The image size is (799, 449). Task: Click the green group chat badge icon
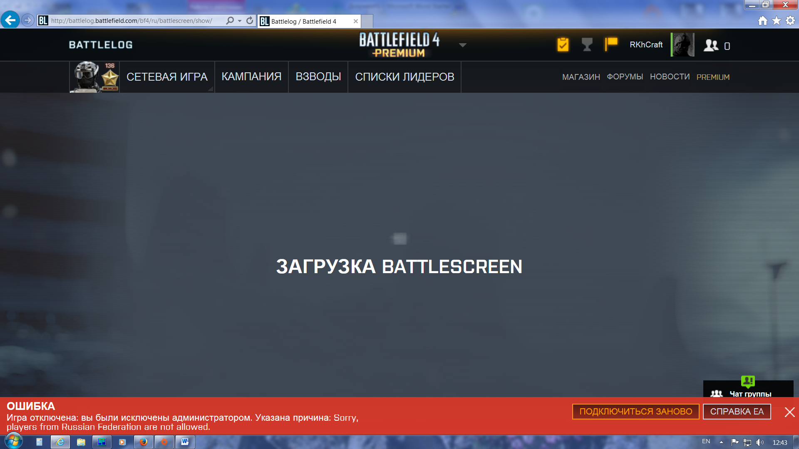pyautogui.click(x=748, y=381)
